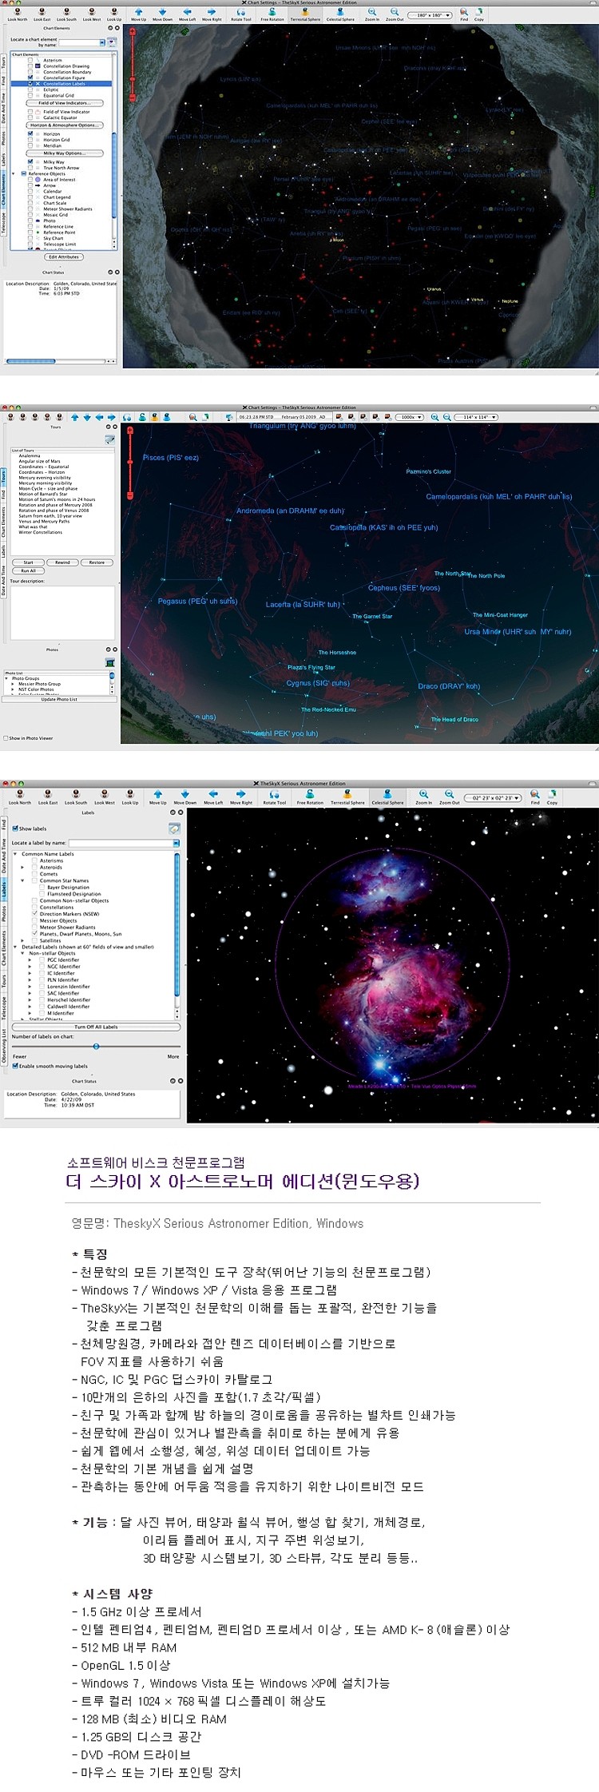Select Free Rotation in Chart Elements window toolbar
This screenshot has width=599, height=1792.
pos(272,14)
